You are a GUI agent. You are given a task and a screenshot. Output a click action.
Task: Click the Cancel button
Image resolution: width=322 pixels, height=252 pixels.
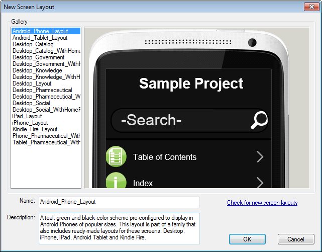[x=296, y=239]
